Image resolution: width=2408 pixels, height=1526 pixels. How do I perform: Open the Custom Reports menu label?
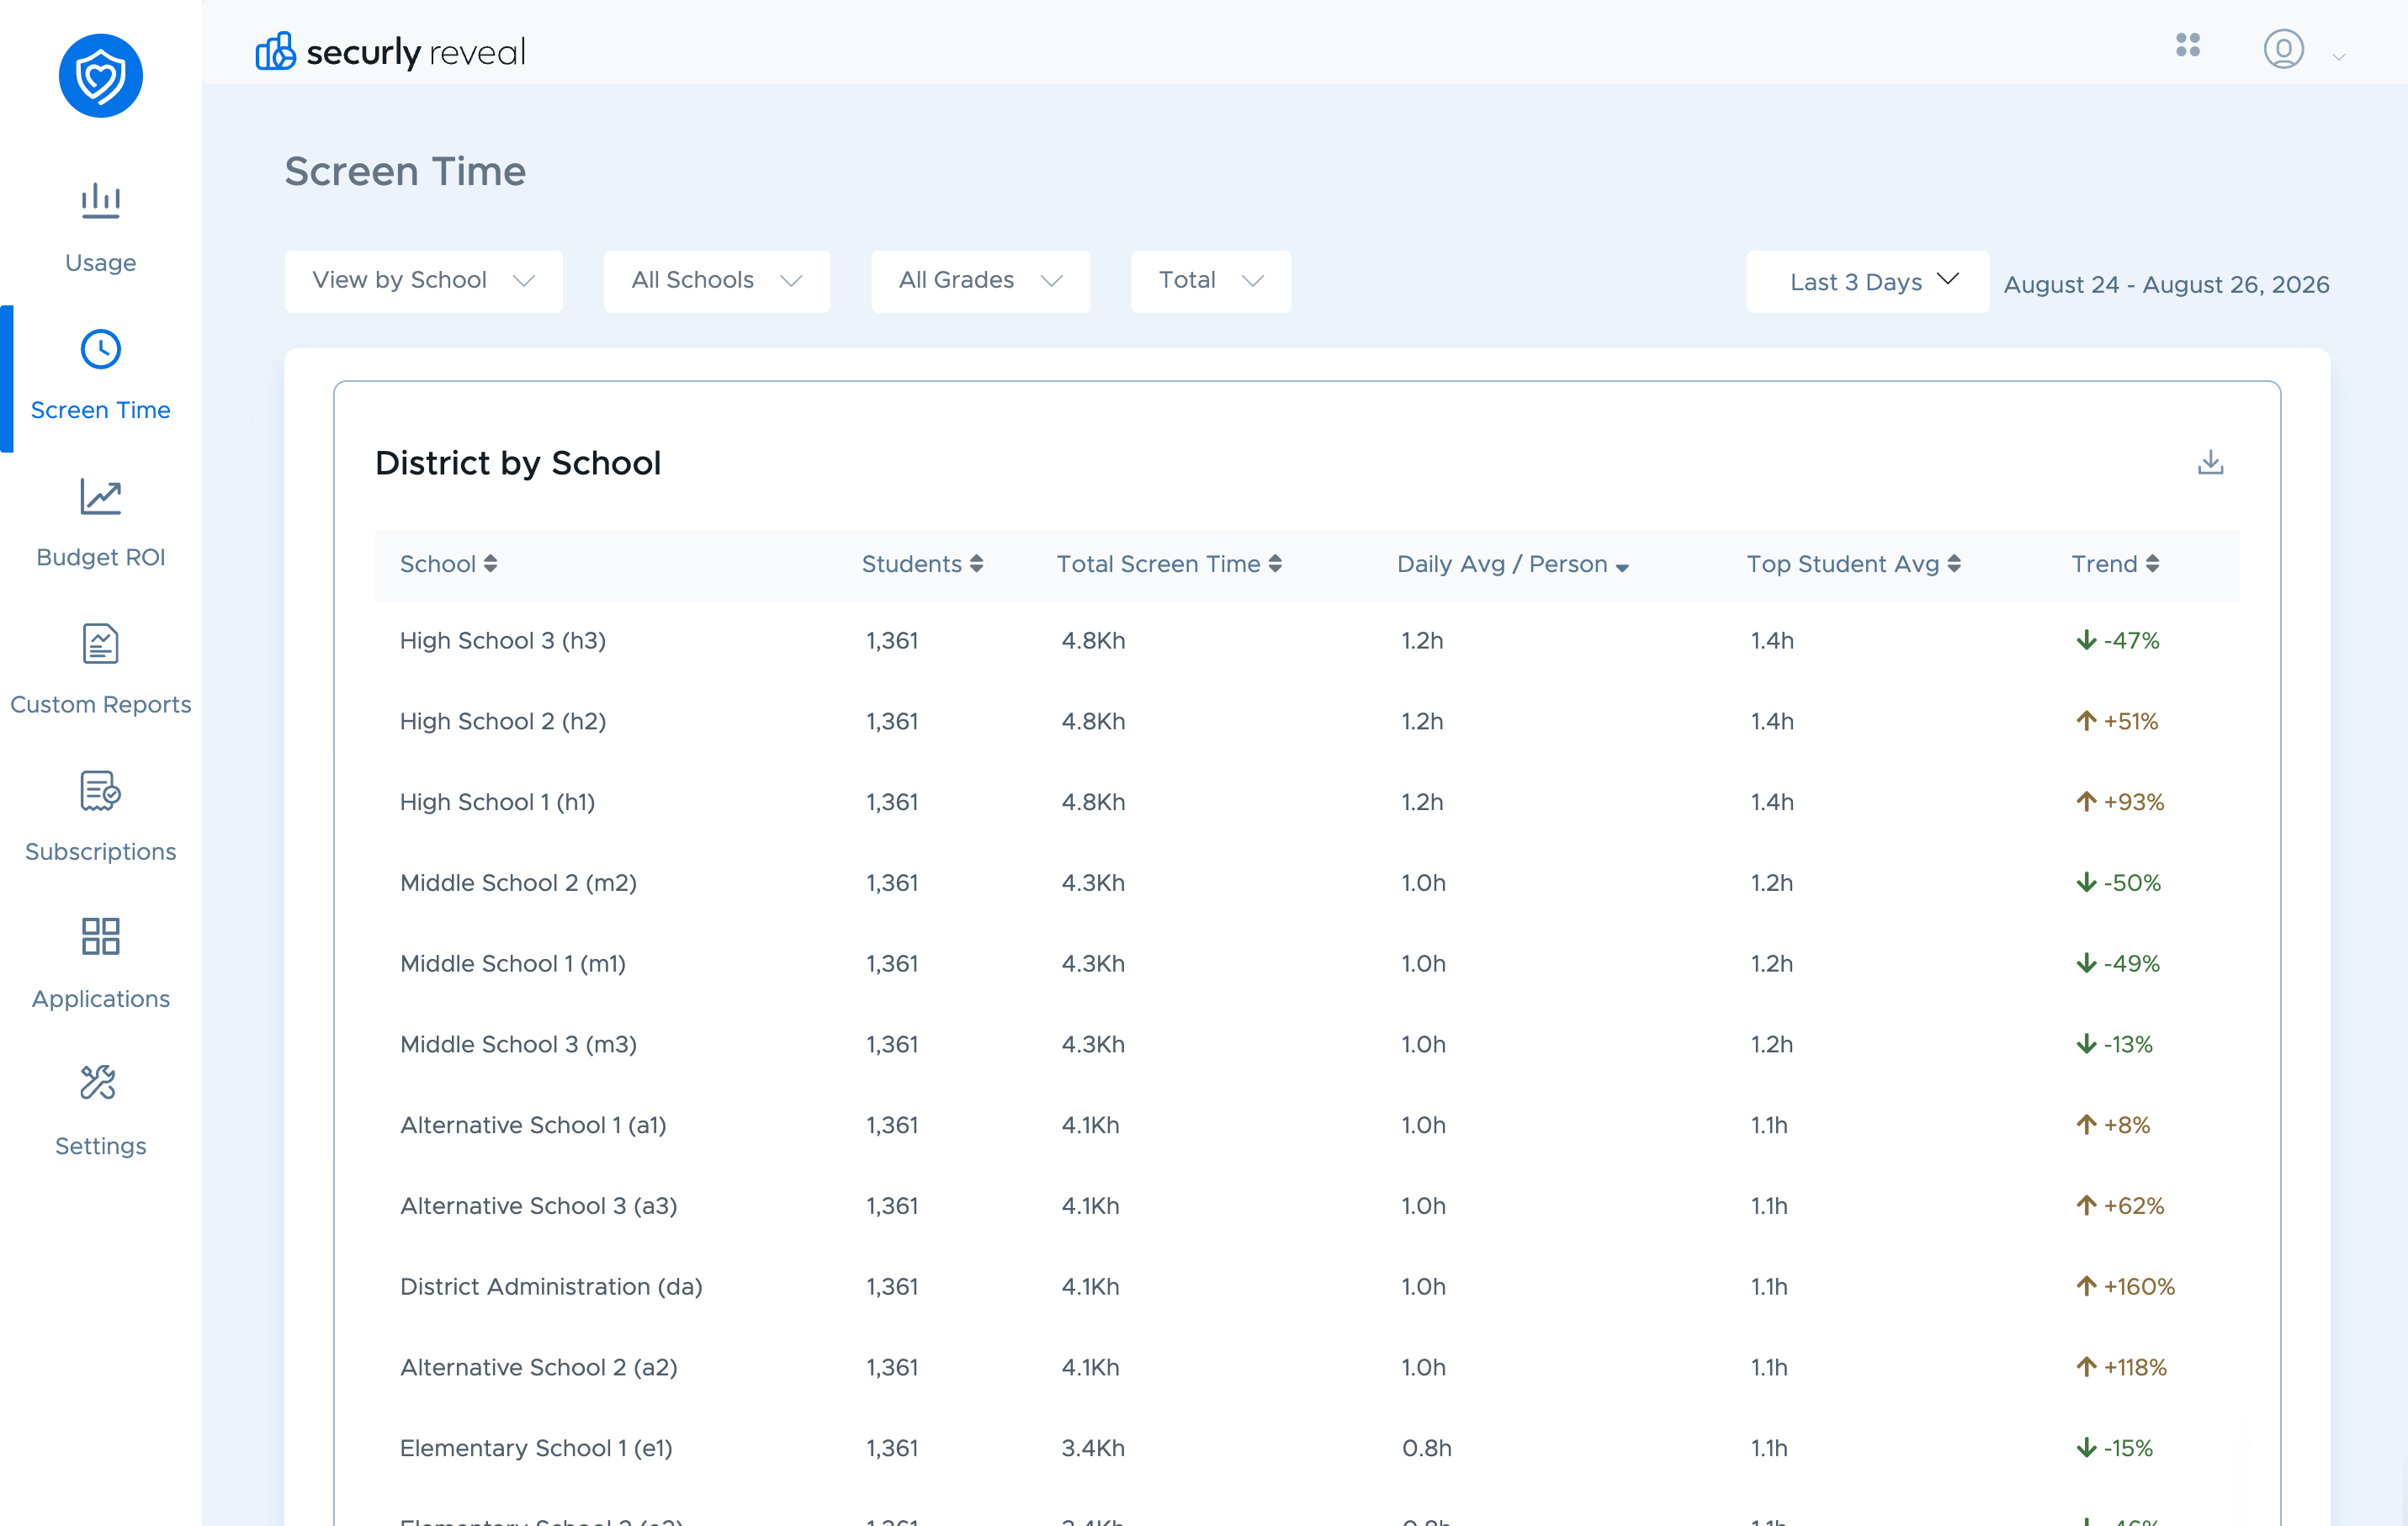(100, 704)
